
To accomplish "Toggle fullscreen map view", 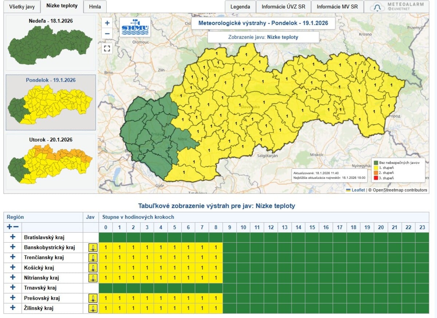I will tap(107, 48).
